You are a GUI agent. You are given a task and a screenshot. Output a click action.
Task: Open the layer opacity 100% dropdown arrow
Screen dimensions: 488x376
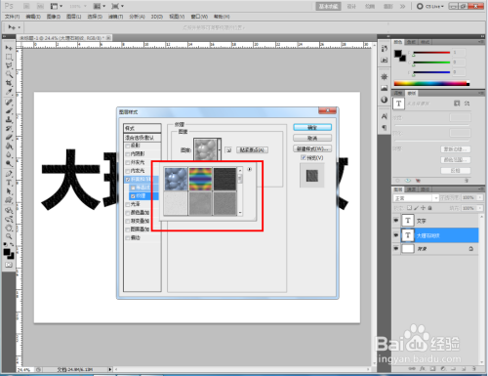pos(480,197)
